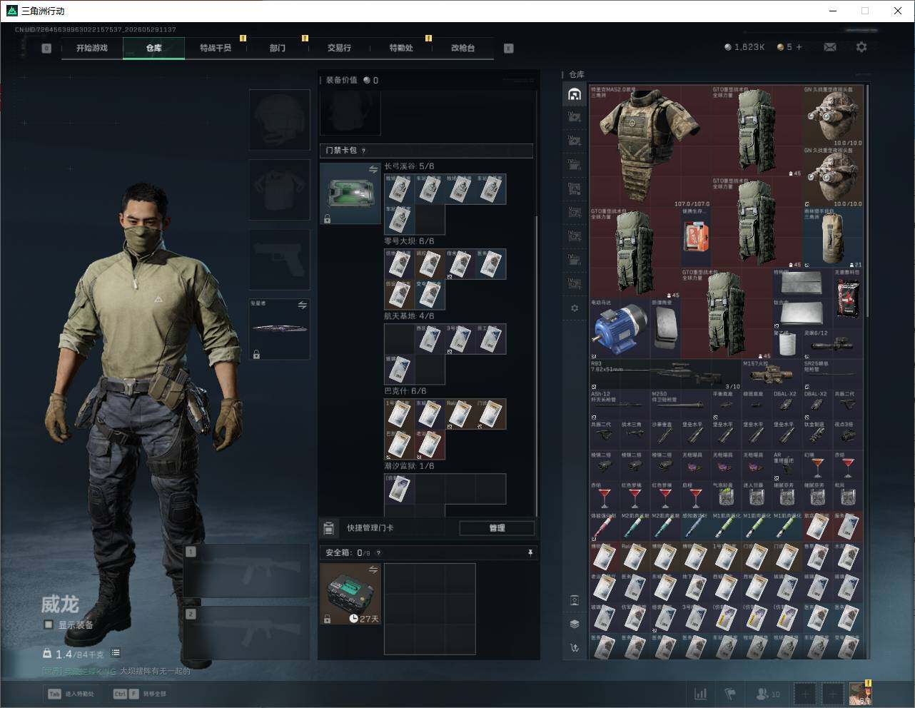Click the stats bar chart icon at bottom
The width and height of the screenshot is (915, 708).
pyautogui.click(x=701, y=694)
